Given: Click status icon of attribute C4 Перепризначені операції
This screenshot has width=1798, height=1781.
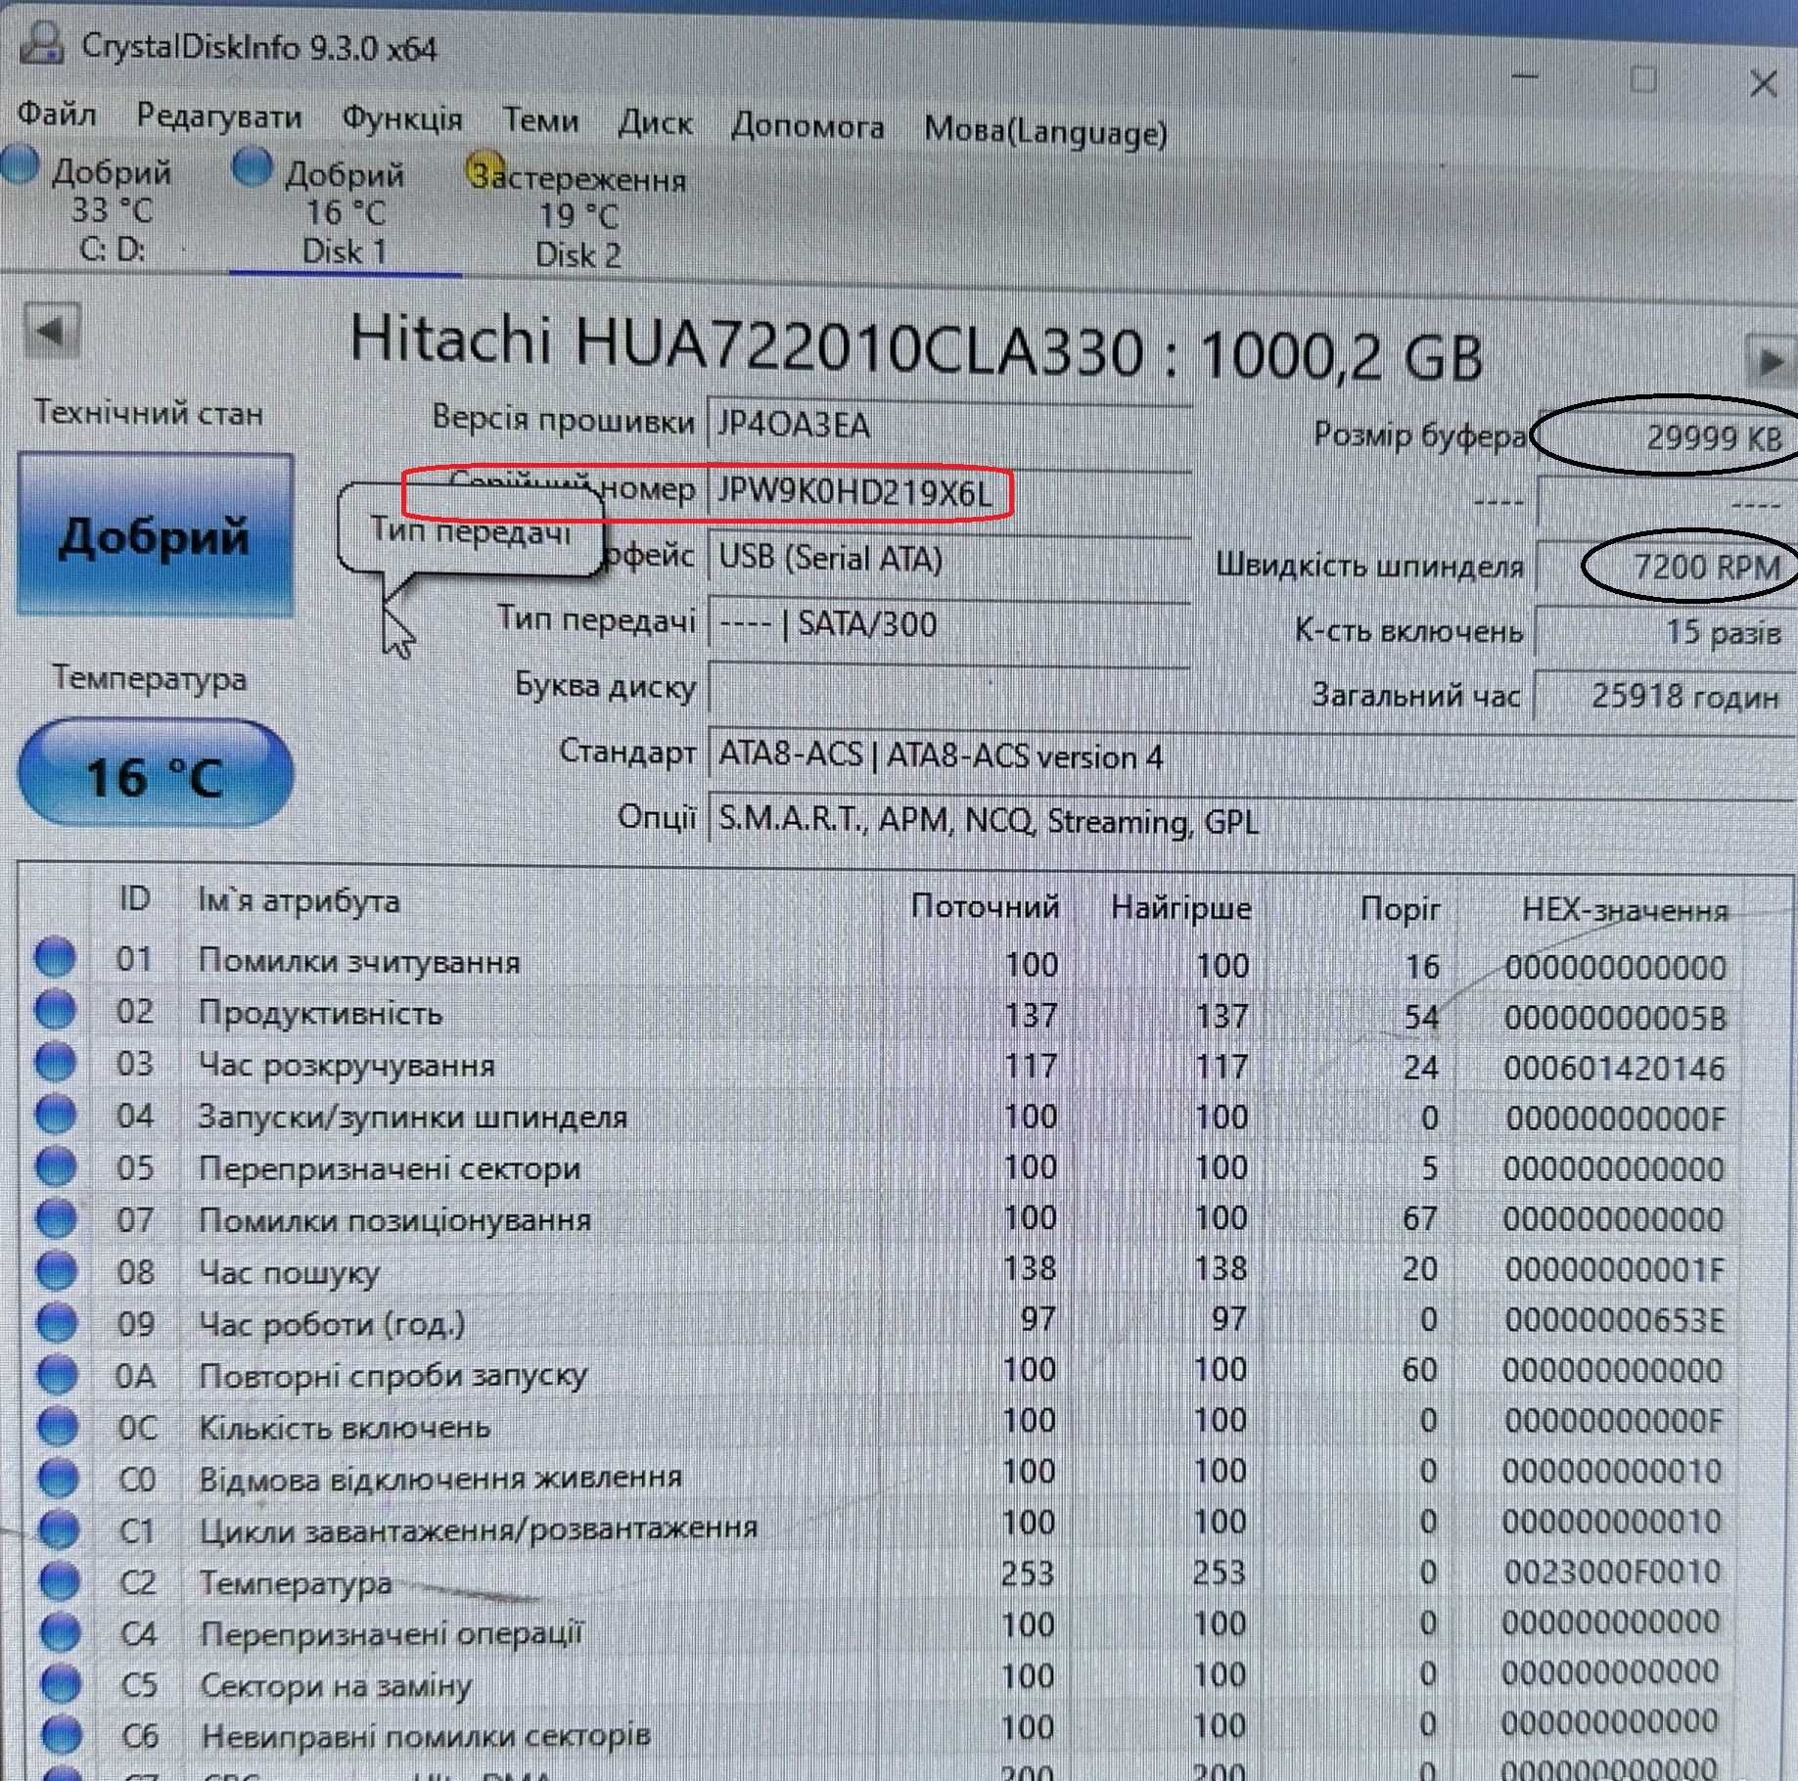Looking at the screenshot, I should (x=61, y=1632).
